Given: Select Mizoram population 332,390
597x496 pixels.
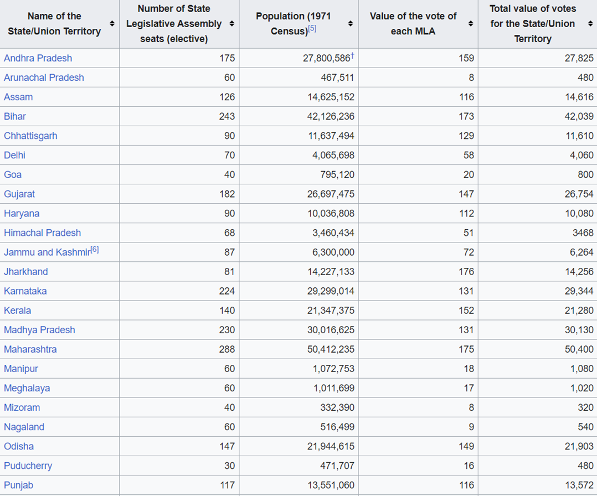Looking at the screenshot, I should pyautogui.click(x=337, y=407).
